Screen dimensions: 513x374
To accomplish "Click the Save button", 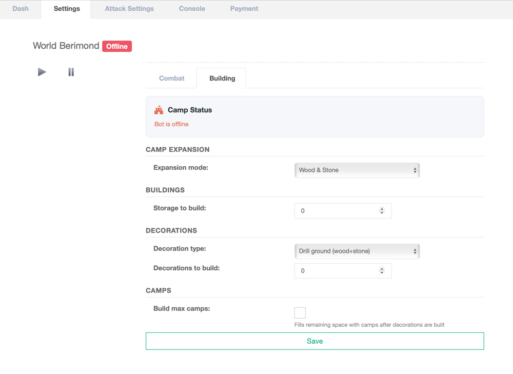I will coord(314,341).
